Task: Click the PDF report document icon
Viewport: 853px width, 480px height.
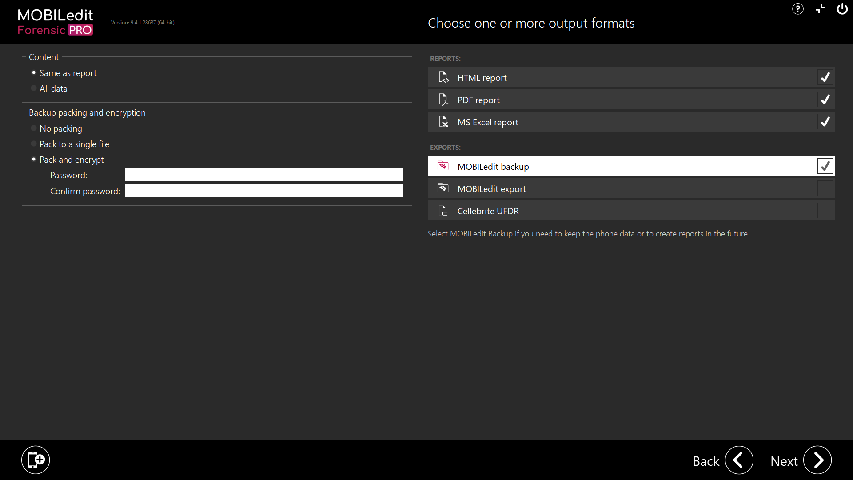Action: click(x=444, y=99)
